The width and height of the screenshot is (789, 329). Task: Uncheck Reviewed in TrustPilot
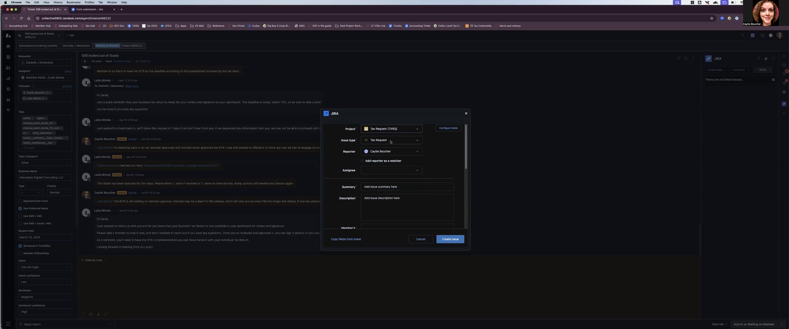click(x=20, y=246)
